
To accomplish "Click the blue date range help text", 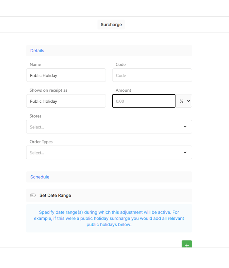I will click(109, 218).
